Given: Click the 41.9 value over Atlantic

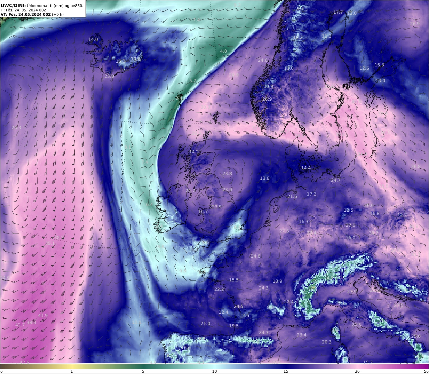Looking at the screenshot, I should coord(43,315).
